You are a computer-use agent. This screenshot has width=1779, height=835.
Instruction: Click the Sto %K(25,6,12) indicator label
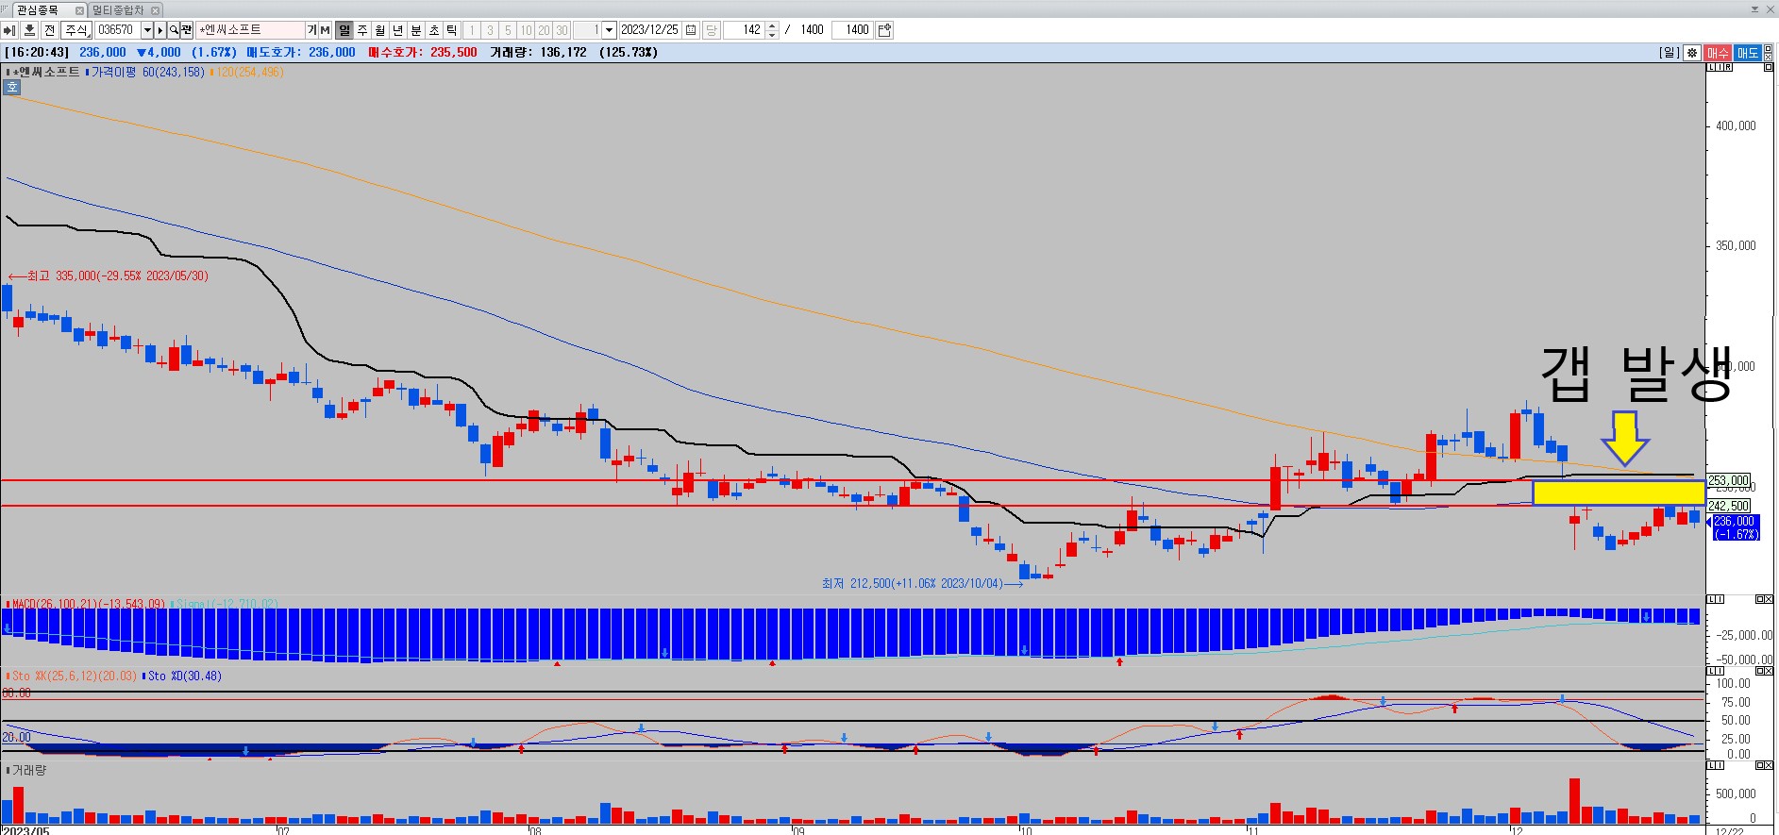click(x=74, y=676)
